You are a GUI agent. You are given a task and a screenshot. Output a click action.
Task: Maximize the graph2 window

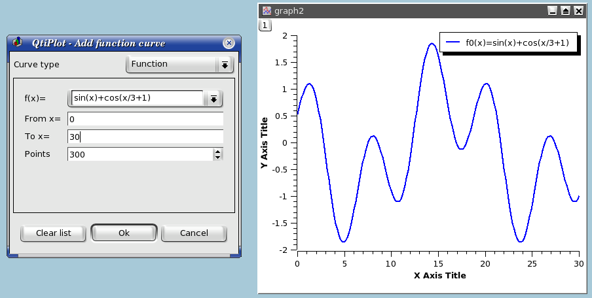click(x=566, y=10)
